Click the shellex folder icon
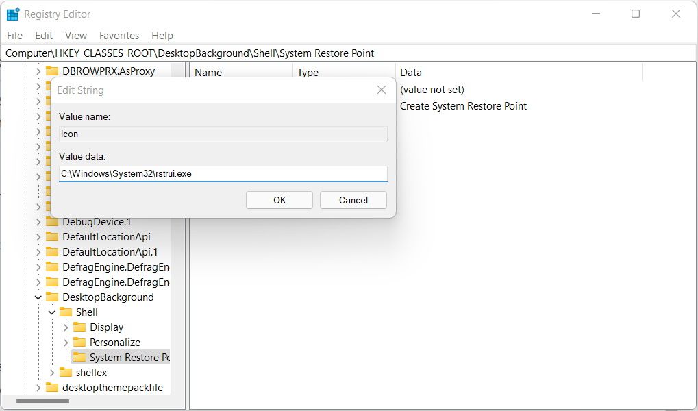Screen dimensions: 698x411 66,372
